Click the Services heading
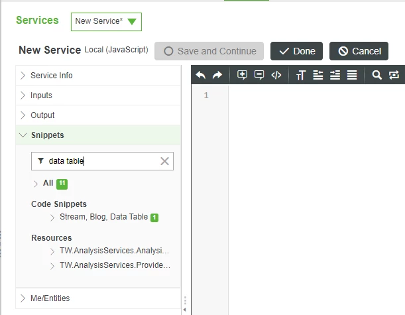Screen dimensions: 405x315 [x=37, y=20]
